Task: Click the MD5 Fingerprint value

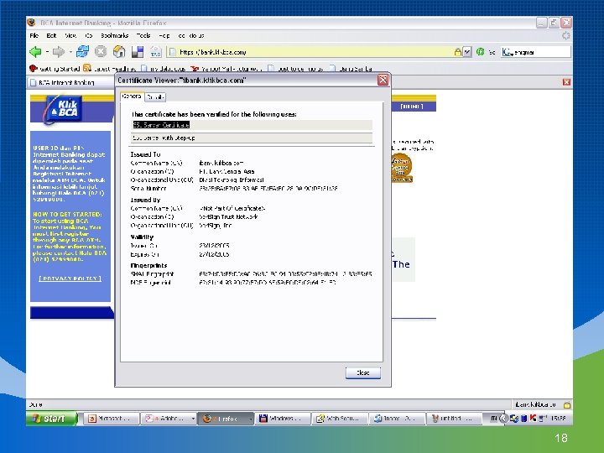Action: [x=268, y=283]
